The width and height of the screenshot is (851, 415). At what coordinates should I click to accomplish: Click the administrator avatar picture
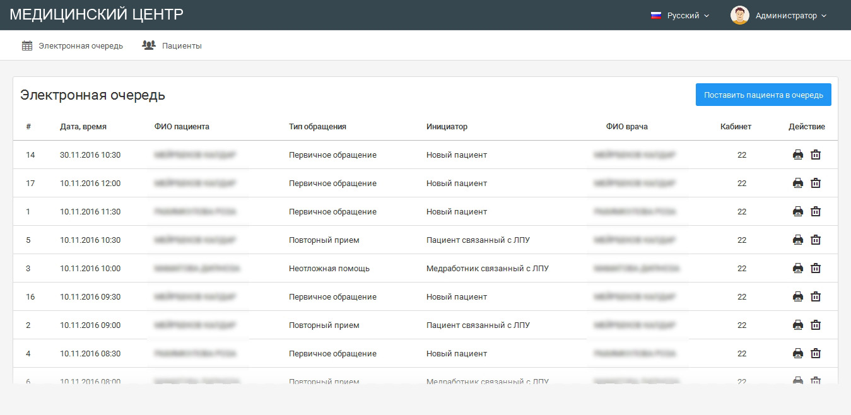point(739,15)
